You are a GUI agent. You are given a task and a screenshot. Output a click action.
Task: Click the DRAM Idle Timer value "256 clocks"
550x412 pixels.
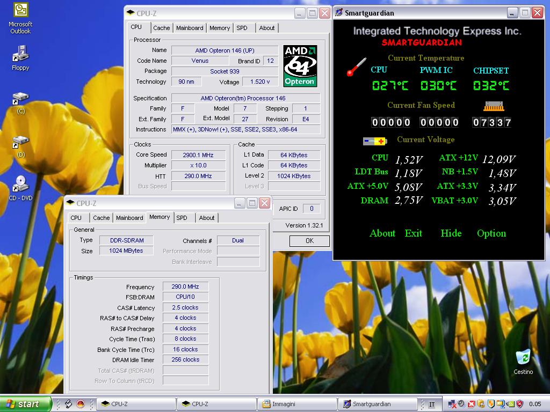[x=185, y=359]
